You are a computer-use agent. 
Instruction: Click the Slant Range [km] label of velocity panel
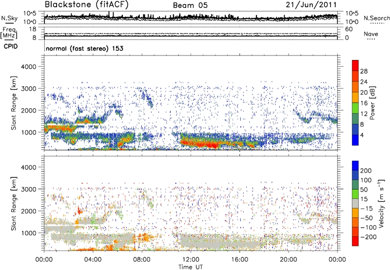[14, 204]
